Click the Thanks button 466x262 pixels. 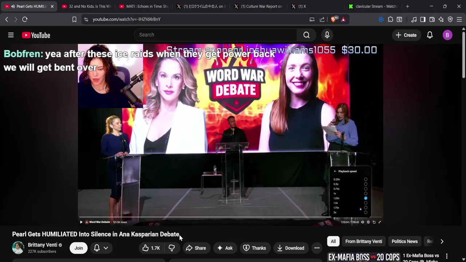254,248
